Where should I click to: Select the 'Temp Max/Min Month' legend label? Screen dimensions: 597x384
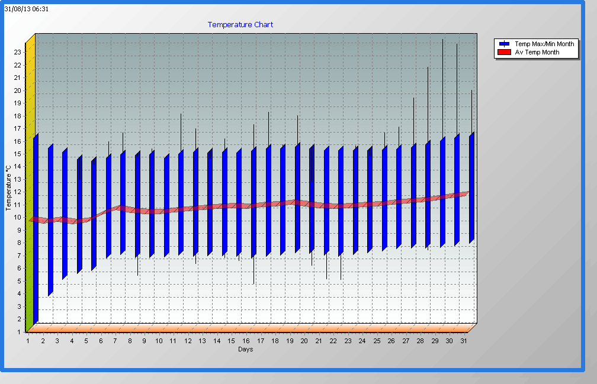(x=544, y=44)
